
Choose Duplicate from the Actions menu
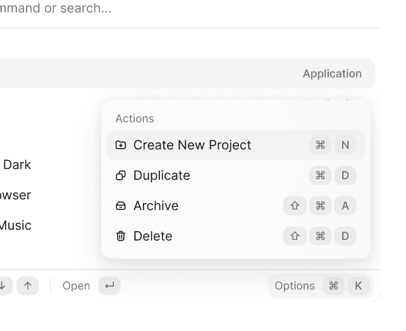pyautogui.click(x=162, y=175)
